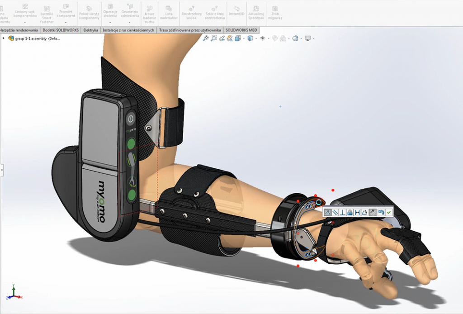Confirm the mate with the green checkmark
463x314 pixels.
point(389,213)
